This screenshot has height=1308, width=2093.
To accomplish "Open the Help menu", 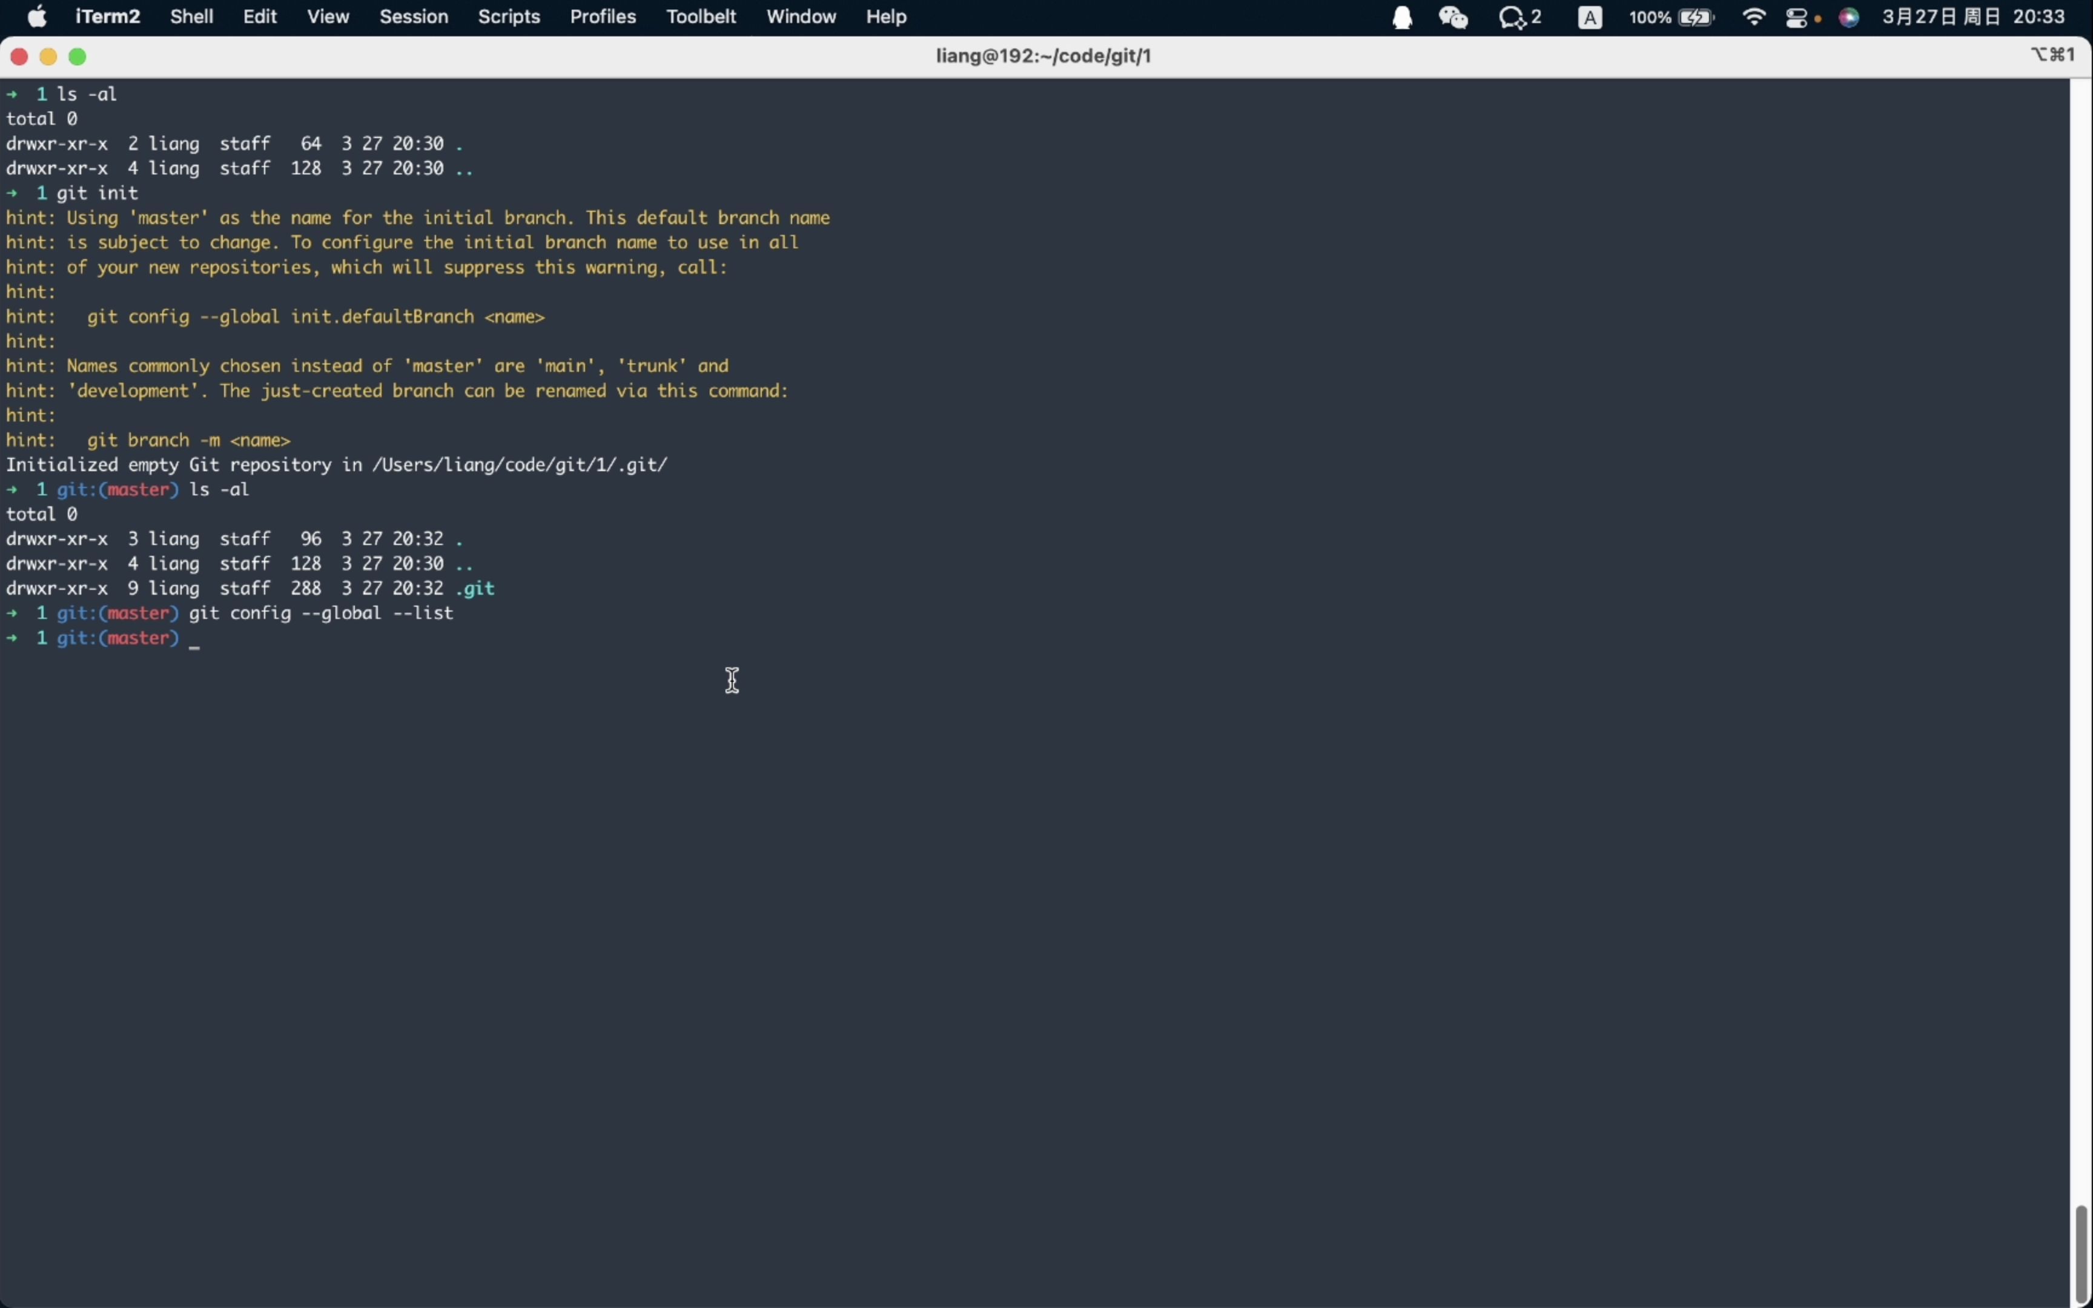I will tap(885, 18).
